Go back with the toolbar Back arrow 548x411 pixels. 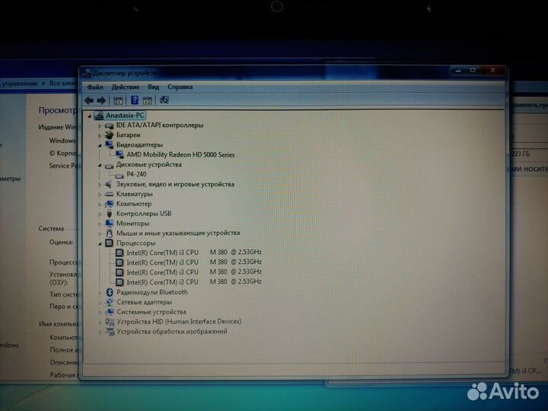coord(89,100)
